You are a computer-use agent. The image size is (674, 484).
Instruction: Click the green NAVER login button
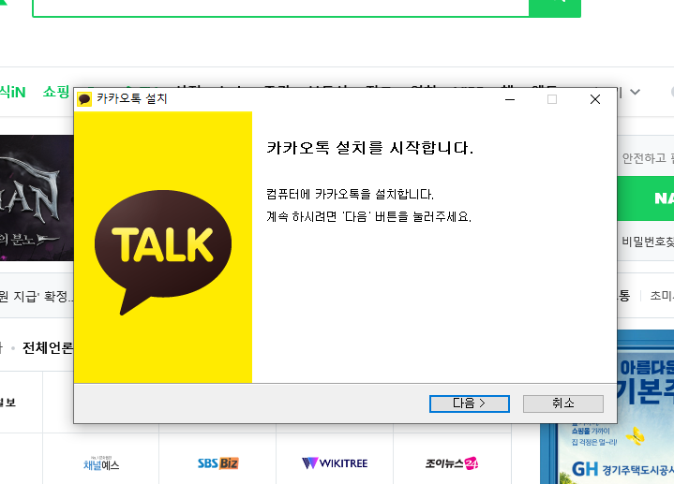point(646,198)
